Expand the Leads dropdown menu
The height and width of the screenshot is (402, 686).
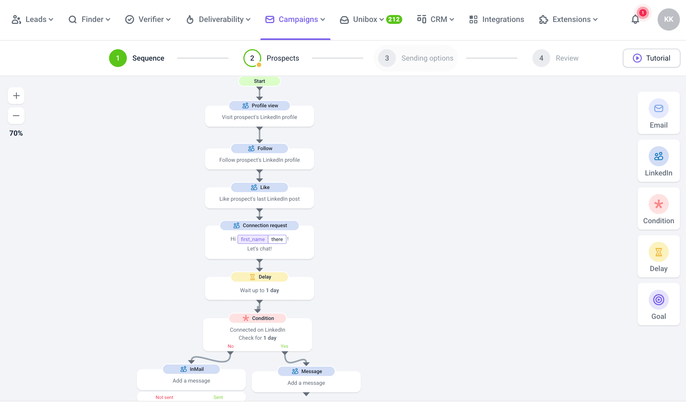pyautogui.click(x=33, y=19)
